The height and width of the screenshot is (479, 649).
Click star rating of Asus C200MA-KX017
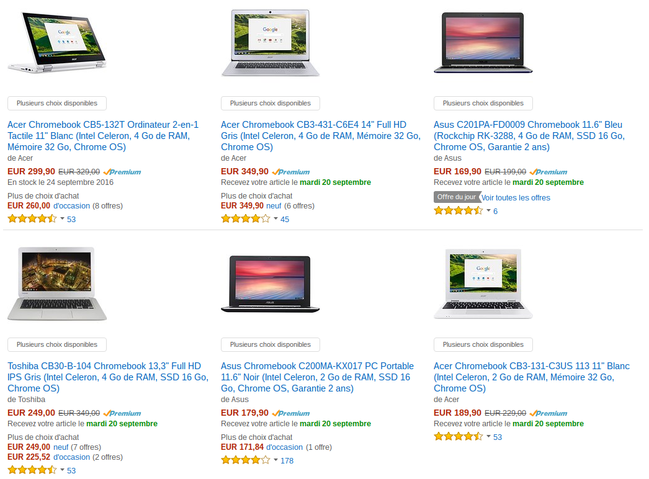[x=246, y=460]
